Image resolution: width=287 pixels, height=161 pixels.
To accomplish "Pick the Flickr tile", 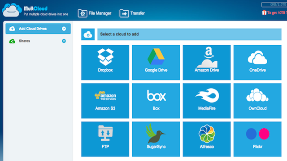I will tap(257, 139).
